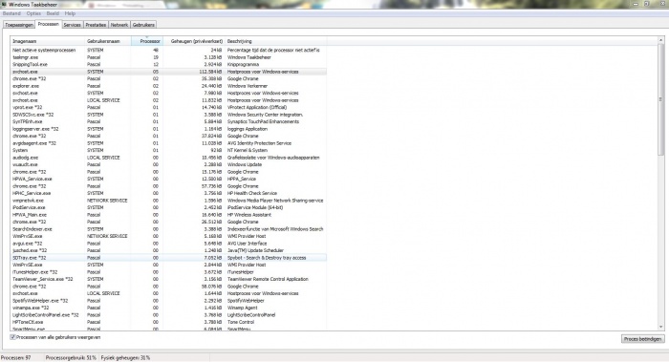Viewport: 669px width, 362px height.
Task: Click the Proces beëindigen button
Action: (x=642, y=339)
